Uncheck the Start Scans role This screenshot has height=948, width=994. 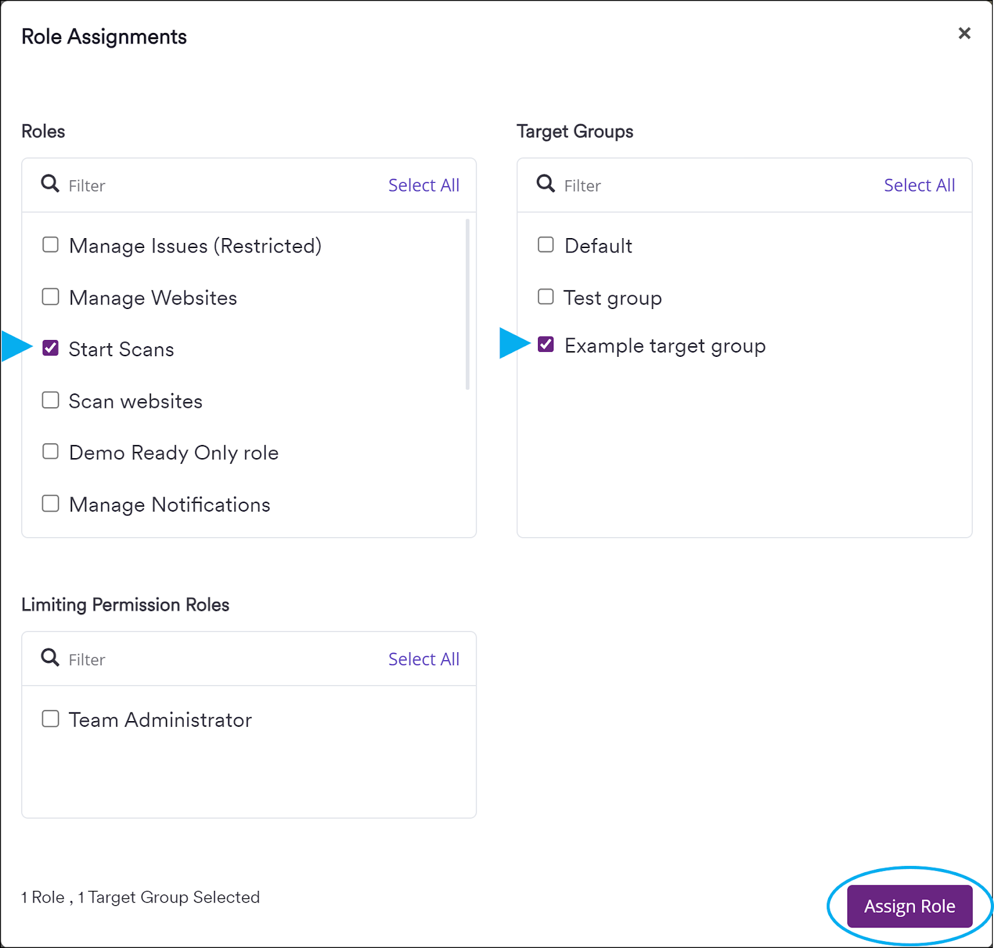pyautogui.click(x=50, y=348)
